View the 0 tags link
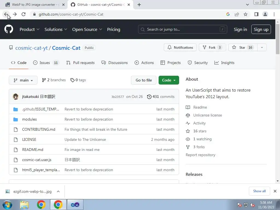The height and width of the screenshot is (210, 280). [x=78, y=80]
